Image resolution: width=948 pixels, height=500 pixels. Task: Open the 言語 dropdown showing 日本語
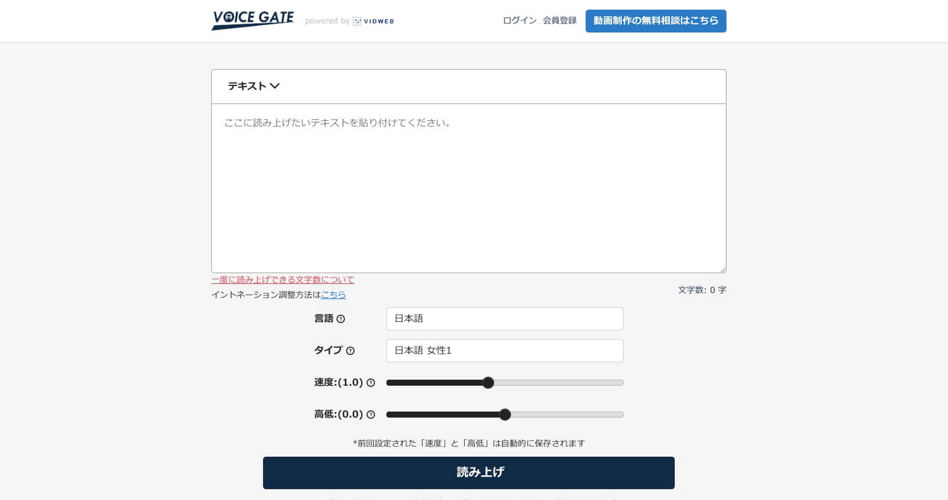click(504, 319)
